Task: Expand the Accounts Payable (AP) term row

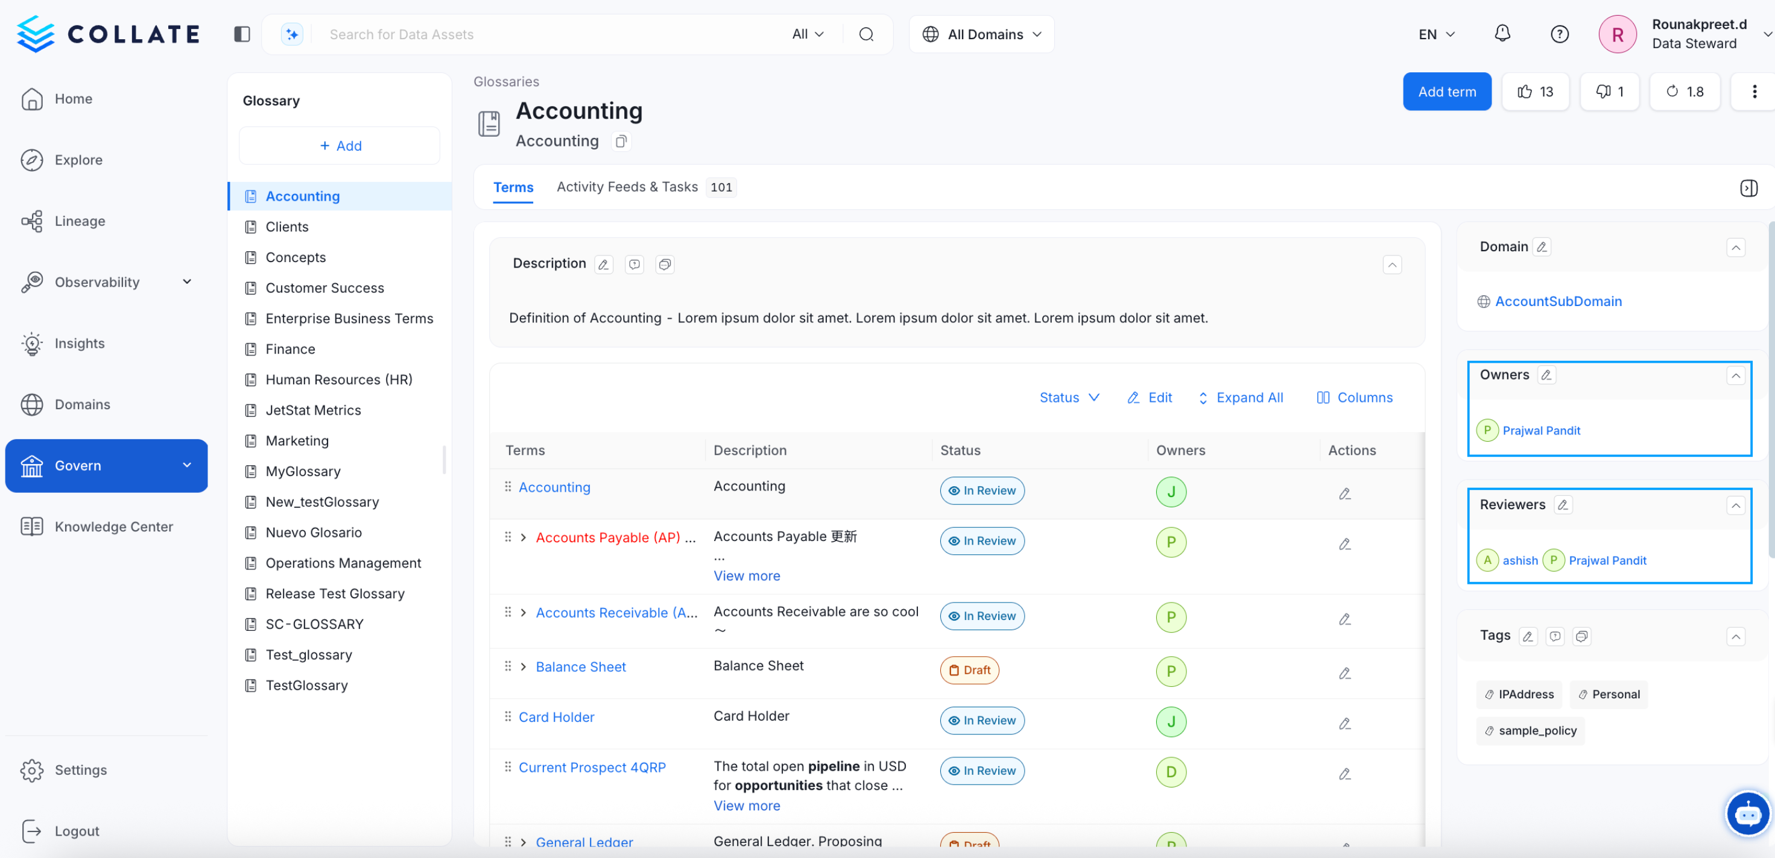Action: coord(522,538)
